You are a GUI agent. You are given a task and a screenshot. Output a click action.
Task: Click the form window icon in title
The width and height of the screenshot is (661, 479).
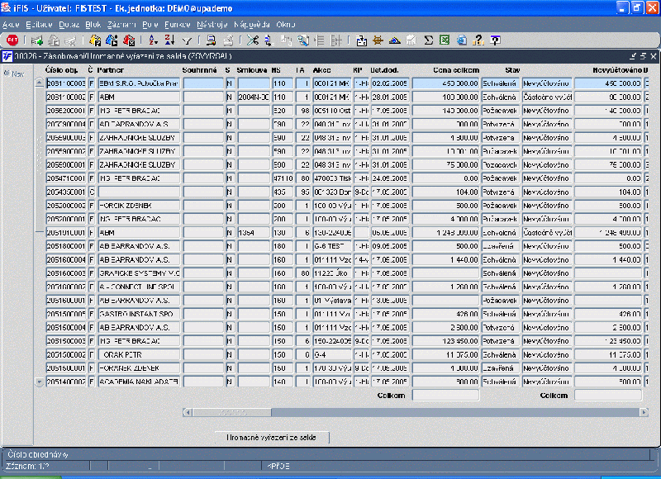coord(7,56)
